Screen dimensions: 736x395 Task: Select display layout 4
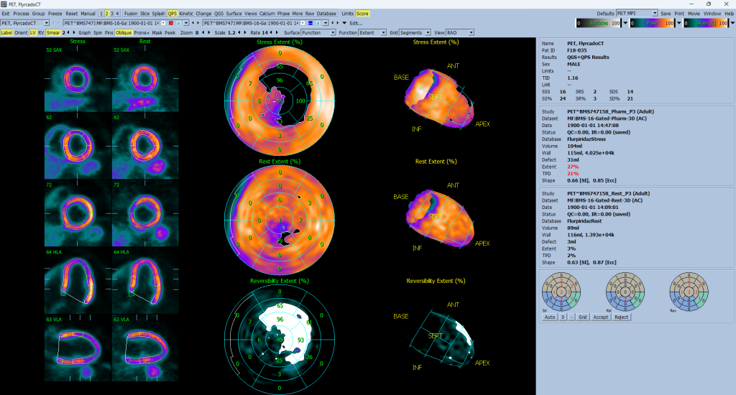117,14
